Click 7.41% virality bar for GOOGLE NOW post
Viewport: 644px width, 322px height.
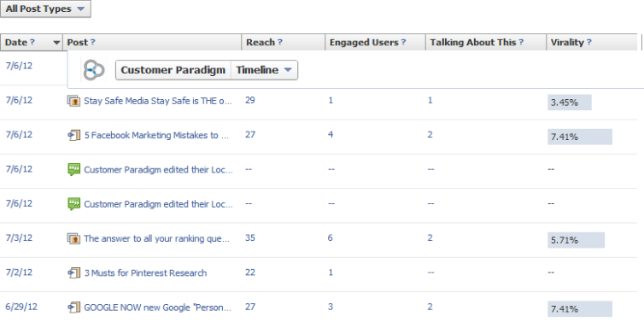[580, 309]
